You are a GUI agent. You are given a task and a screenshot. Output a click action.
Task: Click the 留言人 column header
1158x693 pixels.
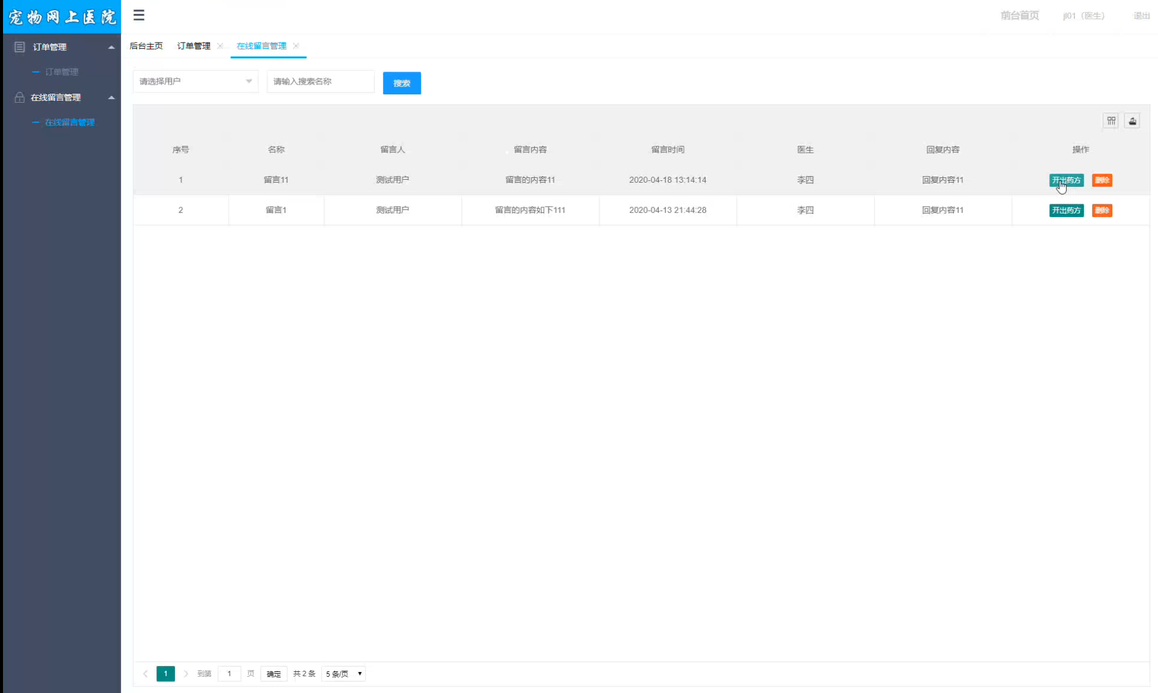(x=393, y=150)
